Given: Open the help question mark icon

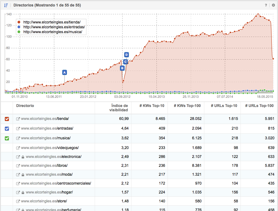Looking at the screenshot, I should click(266, 5).
